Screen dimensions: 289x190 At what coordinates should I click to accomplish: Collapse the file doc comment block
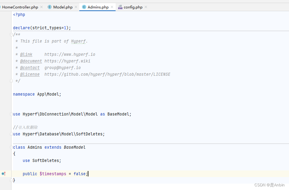pos(11,34)
